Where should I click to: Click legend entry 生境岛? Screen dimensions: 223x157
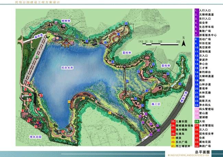coord(178,134)
